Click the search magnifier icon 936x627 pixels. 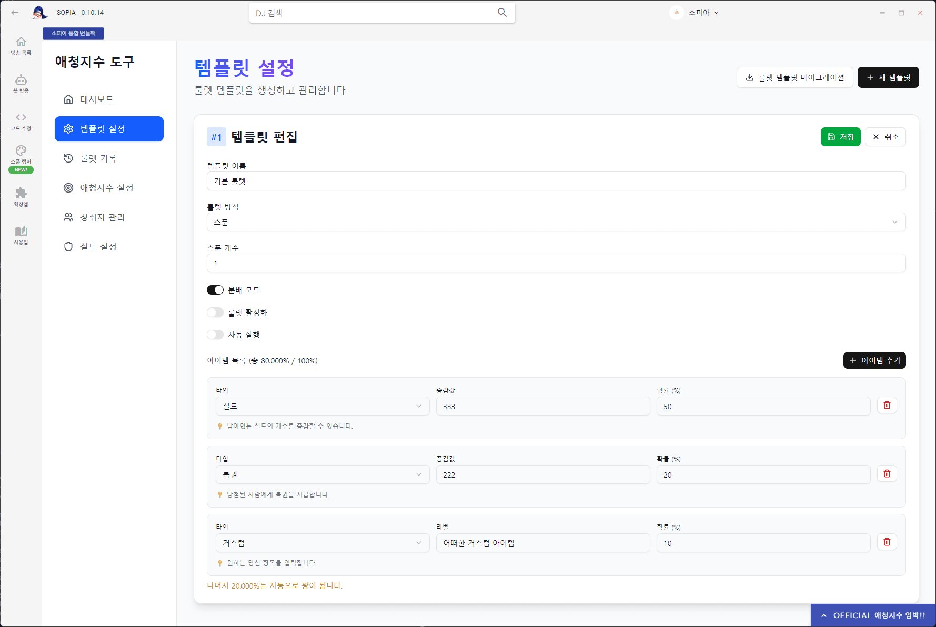pos(502,13)
